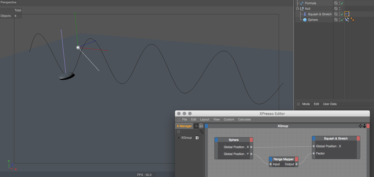The height and width of the screenshot is (177, 374).
Task: Click the layer color square beside Formula
Action: click(336, 3)
